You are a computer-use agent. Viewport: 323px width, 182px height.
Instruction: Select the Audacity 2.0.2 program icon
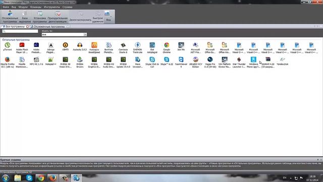(80, 45)
